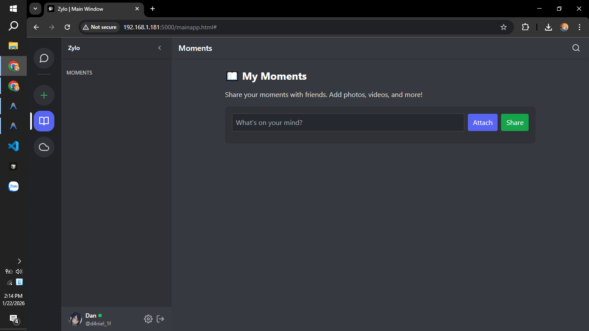Collapse the Zylo sidebar with the chevron
The width and height of the screenshot is (589, 331).
[160, 48]
